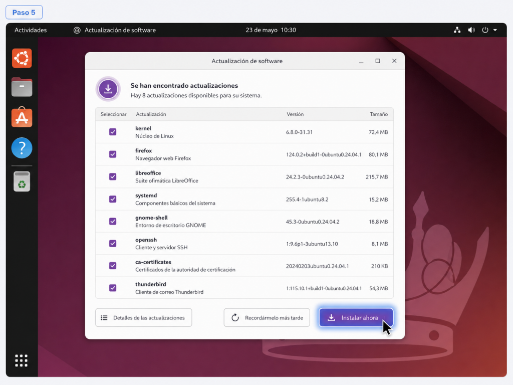Uncheck the firefox update checkbox
Image resolution: width=513 pixels, height=385 pixels.
(x=113, y=154)
